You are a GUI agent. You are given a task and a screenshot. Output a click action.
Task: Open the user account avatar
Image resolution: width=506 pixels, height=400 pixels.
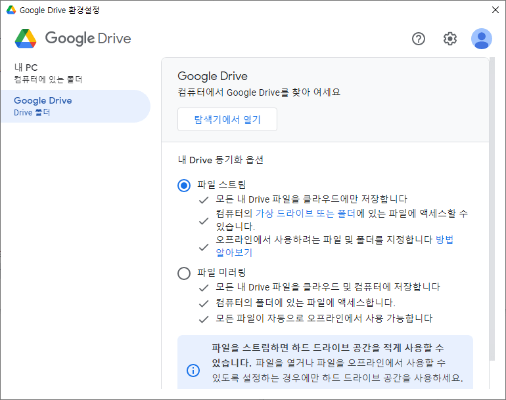[x=482, y=39]
